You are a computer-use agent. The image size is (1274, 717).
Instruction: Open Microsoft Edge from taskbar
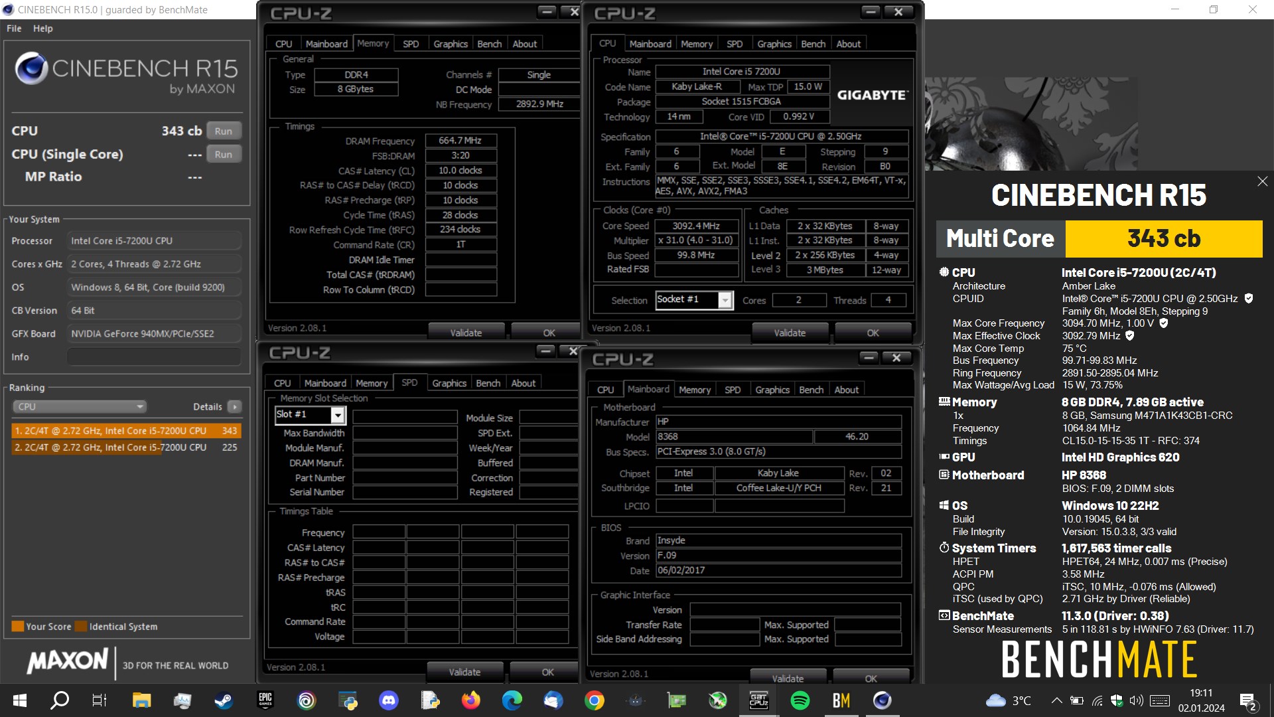512,700
